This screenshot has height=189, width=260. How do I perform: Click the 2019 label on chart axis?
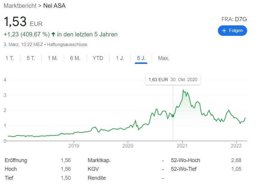point(74,146)
